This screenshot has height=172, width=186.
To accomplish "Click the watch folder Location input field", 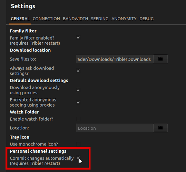I will tap(114, 128).
